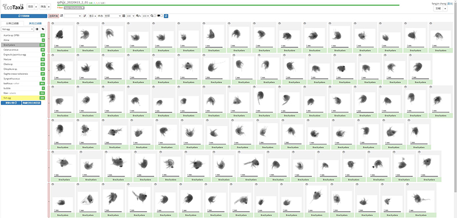Open the images-per-page dropdown showing 100
This screenshot has height=218, width=457.
click(130, 16)
